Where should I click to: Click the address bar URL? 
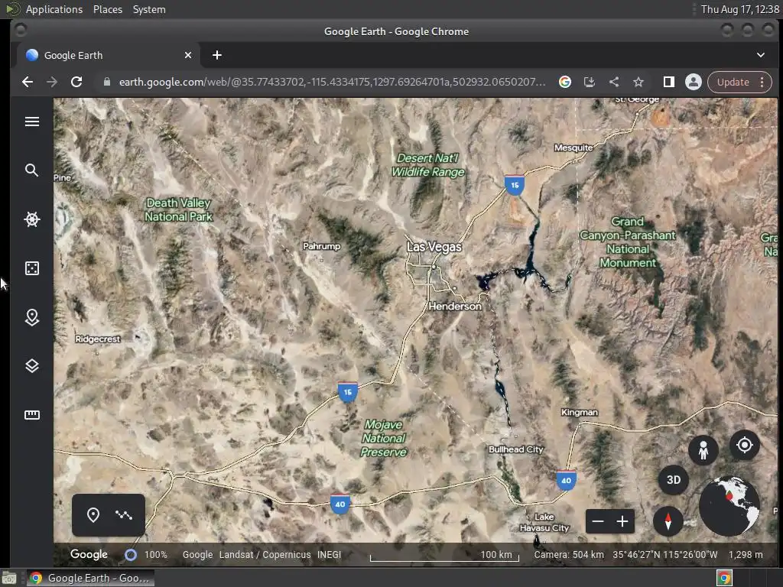[x=332, y=82]
